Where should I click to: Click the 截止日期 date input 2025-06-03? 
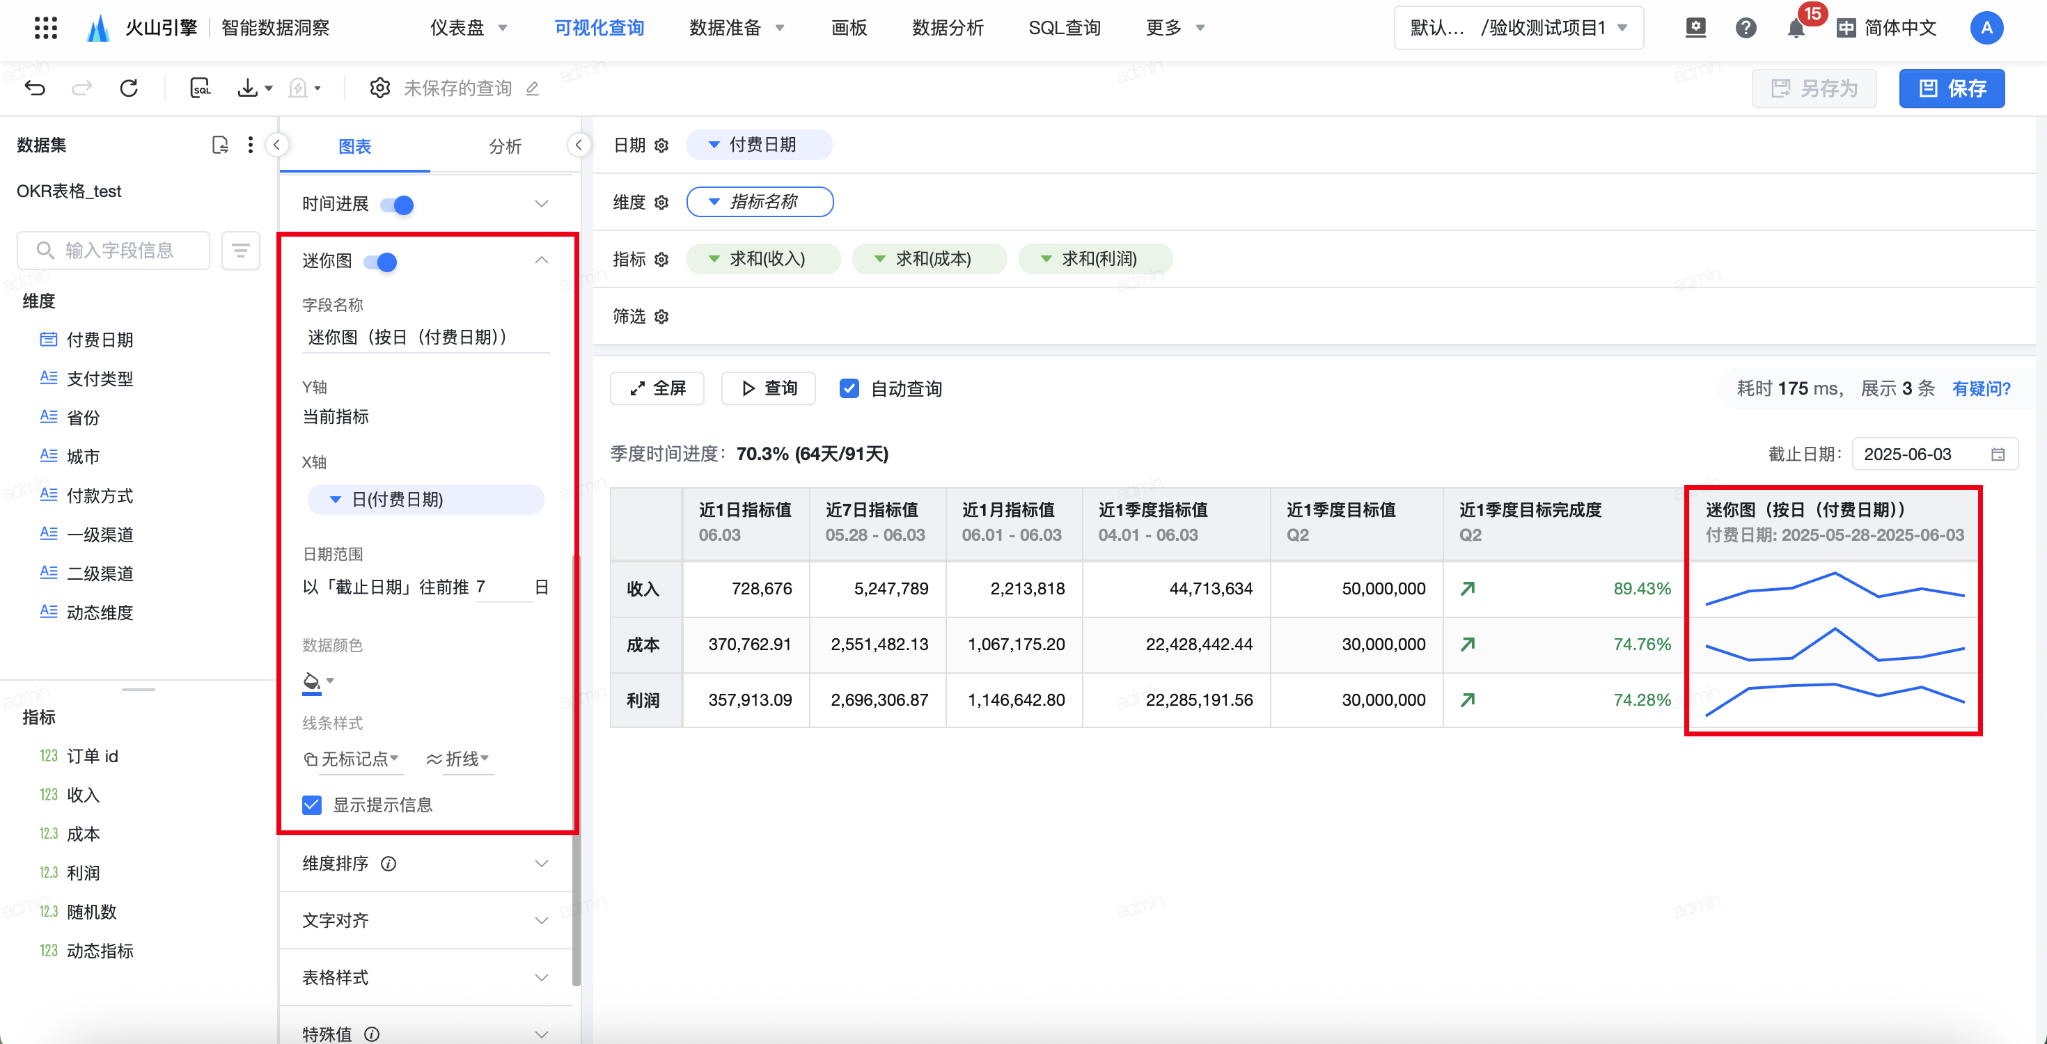click(1935, 454)
